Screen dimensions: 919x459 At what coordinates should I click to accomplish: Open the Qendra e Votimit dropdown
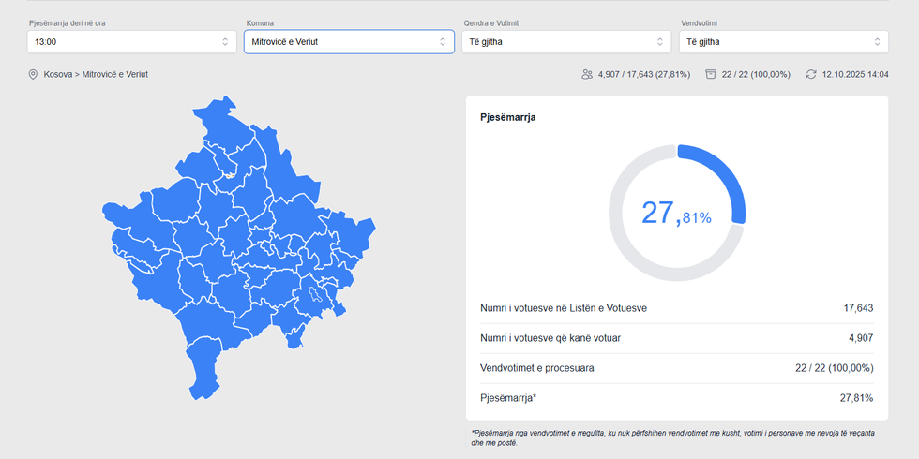click(565, 42)
